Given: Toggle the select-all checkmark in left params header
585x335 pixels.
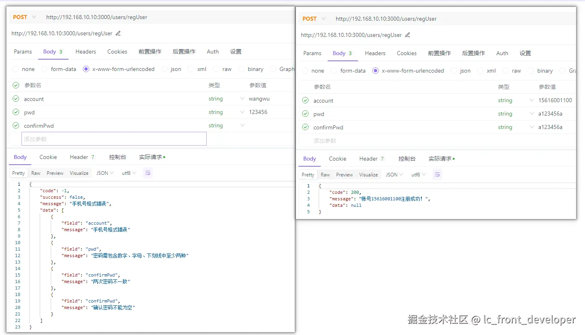Looking at the screenshot, I should point(16,85).
